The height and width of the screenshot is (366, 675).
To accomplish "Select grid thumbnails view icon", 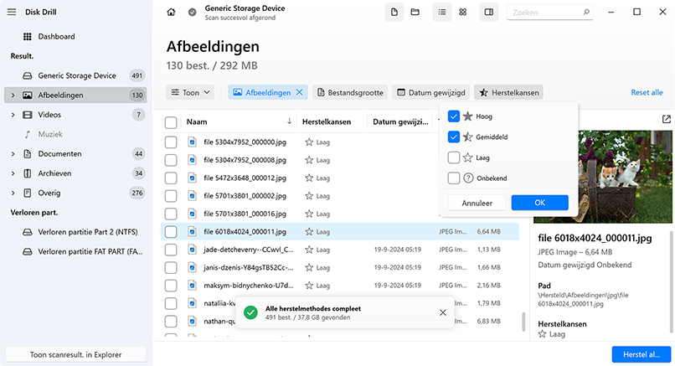I will pos(463,12).
